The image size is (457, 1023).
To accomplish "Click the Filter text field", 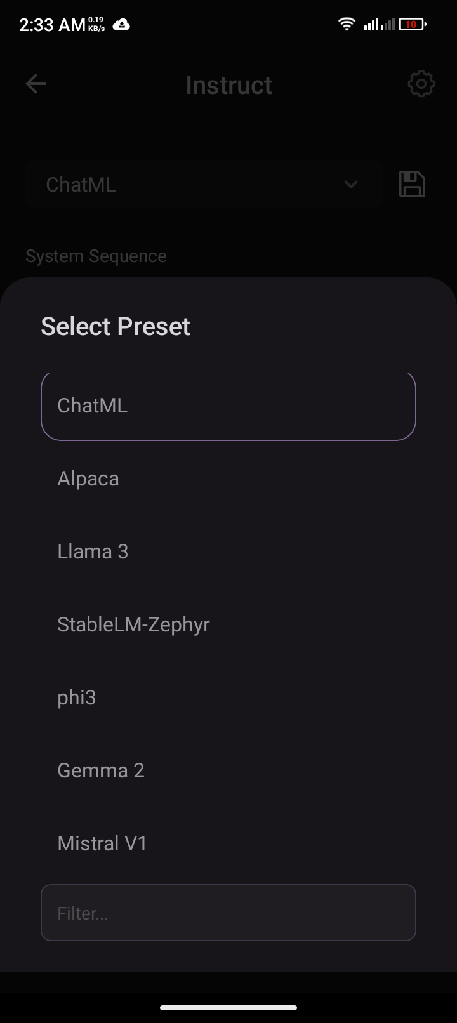I will 228,913.
